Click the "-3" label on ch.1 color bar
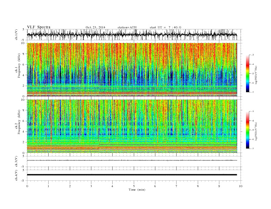Image resolution: width=271 pixels, height=209 pixels. [x=253, y=55]
